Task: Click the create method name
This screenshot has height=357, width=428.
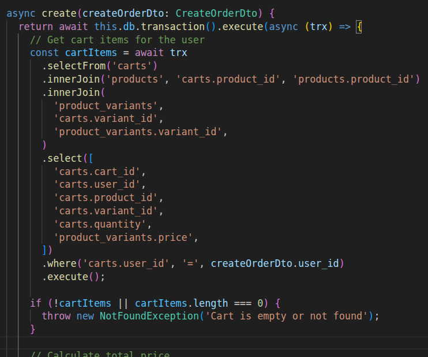Action: [57, 13]
